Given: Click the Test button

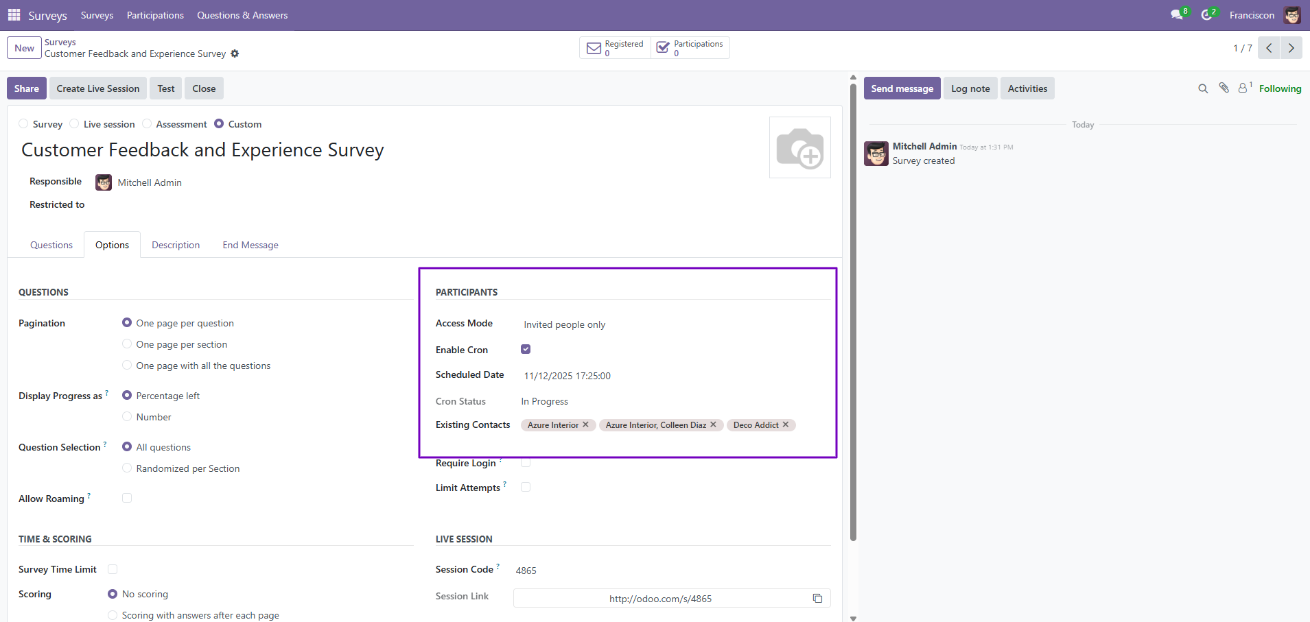Looking at the screenshot, I should tap(166, 88).
